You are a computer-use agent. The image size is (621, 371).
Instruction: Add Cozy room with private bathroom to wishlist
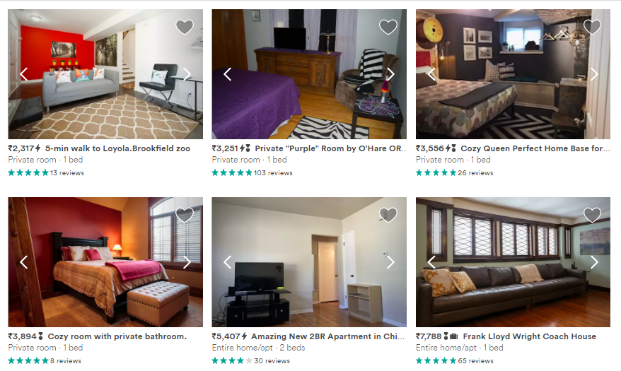tap(184, 215)
